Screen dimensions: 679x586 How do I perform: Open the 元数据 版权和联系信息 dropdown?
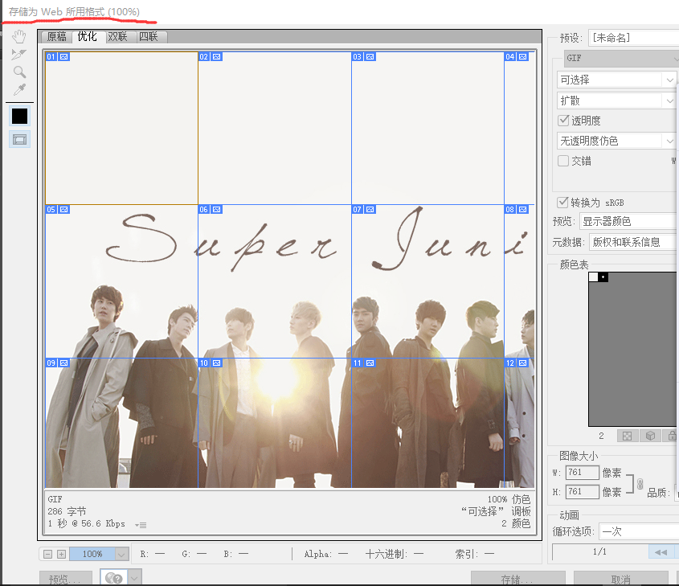(x=634, y=242)
